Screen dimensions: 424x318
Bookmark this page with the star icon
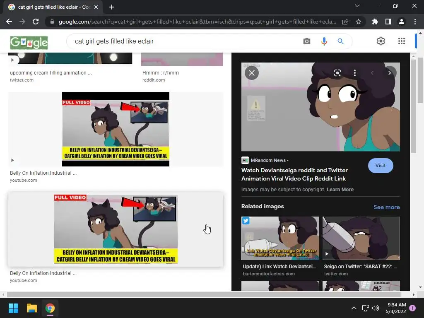359,22
